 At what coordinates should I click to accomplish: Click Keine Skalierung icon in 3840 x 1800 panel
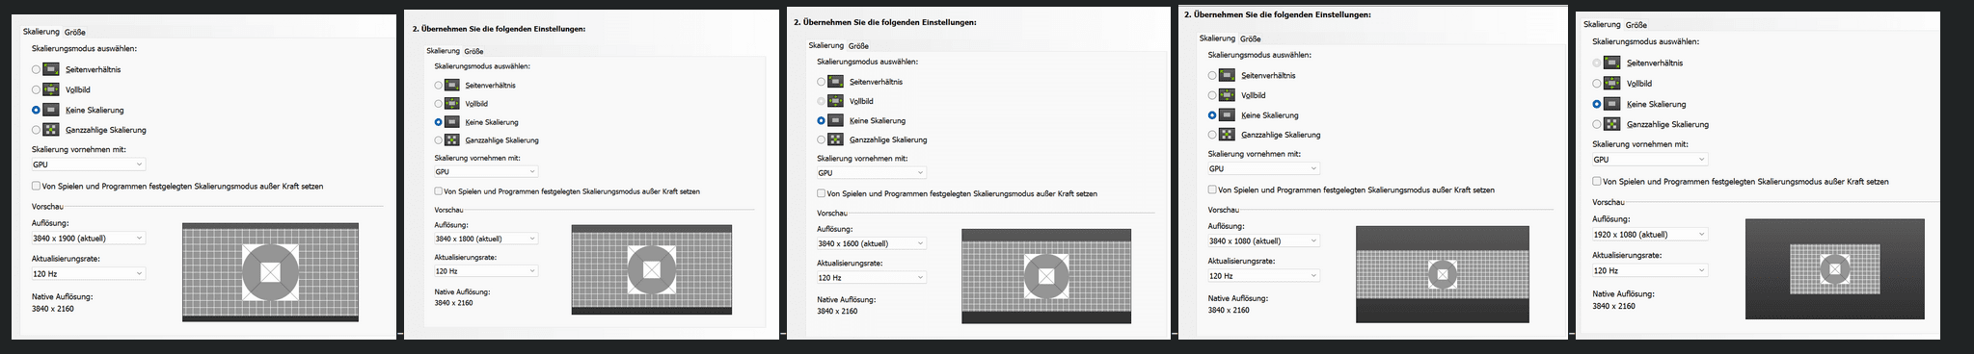453,122
